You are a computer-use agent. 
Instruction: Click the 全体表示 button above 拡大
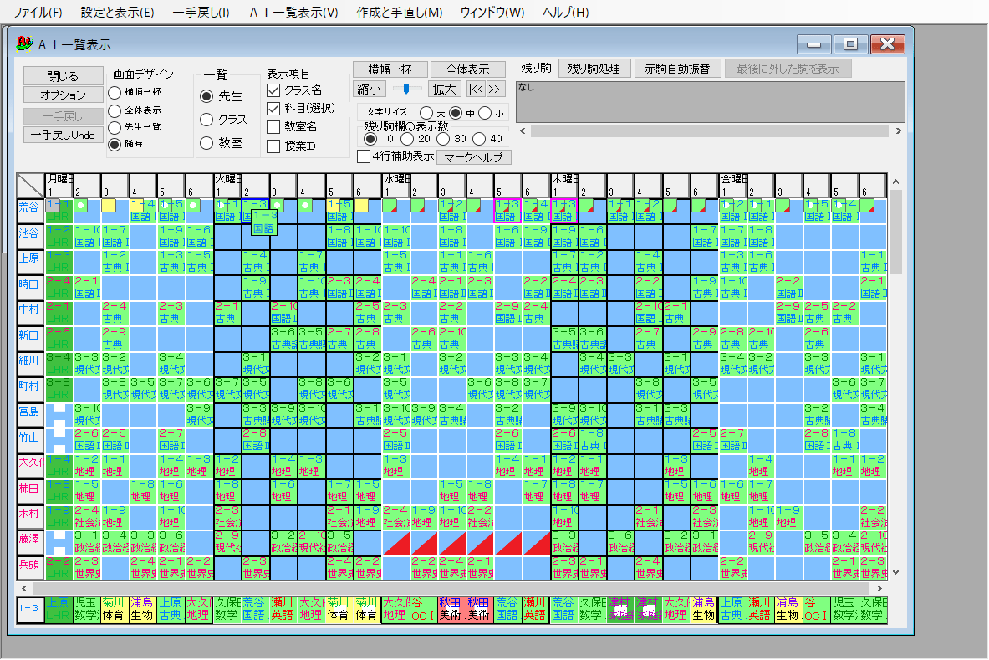click(x=467, y=69)
